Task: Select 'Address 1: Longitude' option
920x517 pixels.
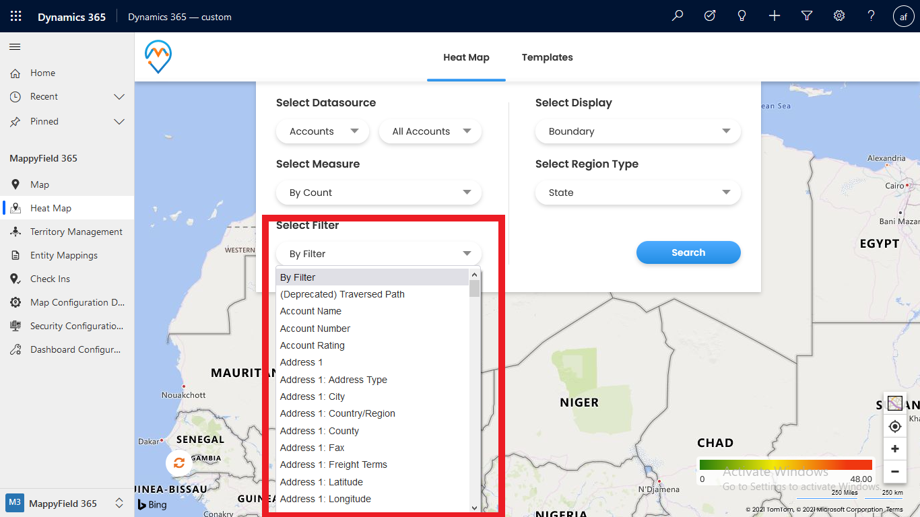Action: click(x=372, y=499)
